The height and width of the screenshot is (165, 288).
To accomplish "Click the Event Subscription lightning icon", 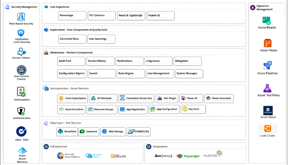I will coord(61,99).
